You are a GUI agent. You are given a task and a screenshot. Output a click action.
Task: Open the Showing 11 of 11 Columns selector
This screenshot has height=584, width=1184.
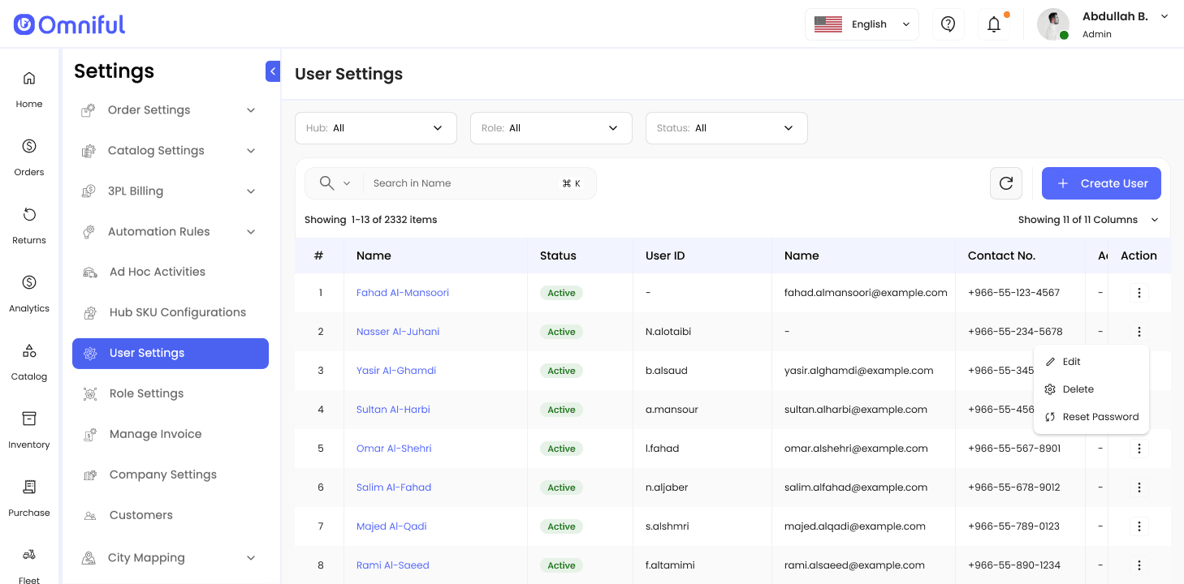[1088, 220]
